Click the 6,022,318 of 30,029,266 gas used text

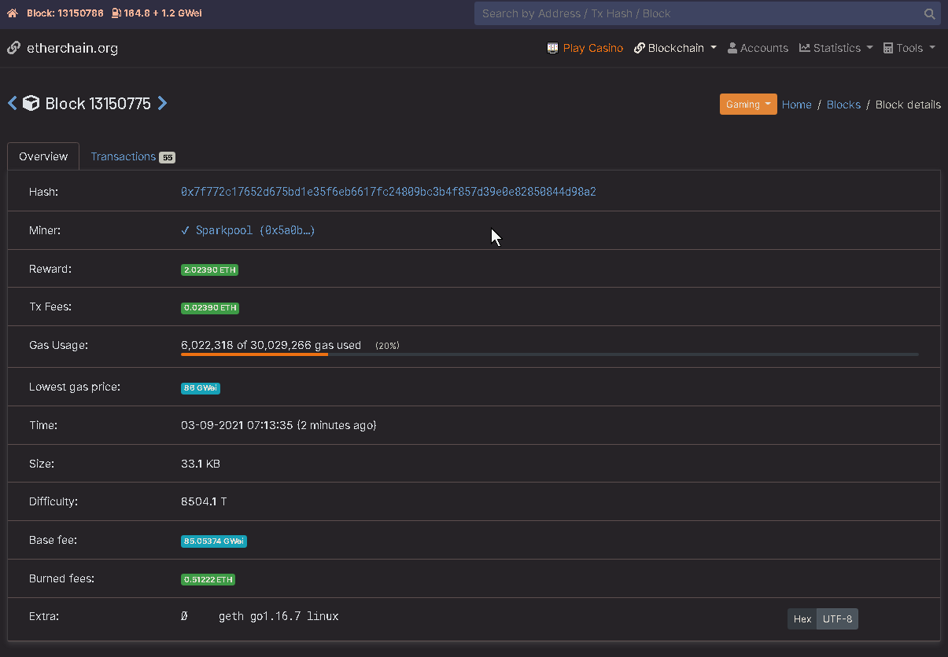click(271, 345)
